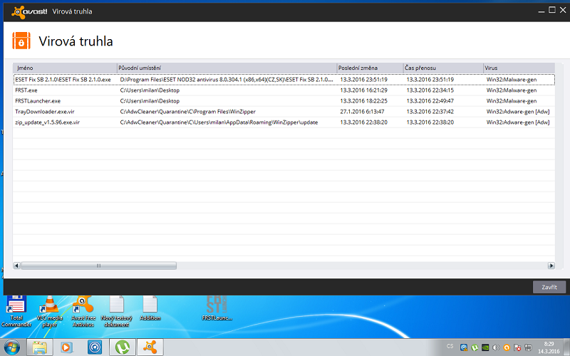Click the Virová truhla chest icon
Viewport: 570px width, 356px height.
(21, 41)
